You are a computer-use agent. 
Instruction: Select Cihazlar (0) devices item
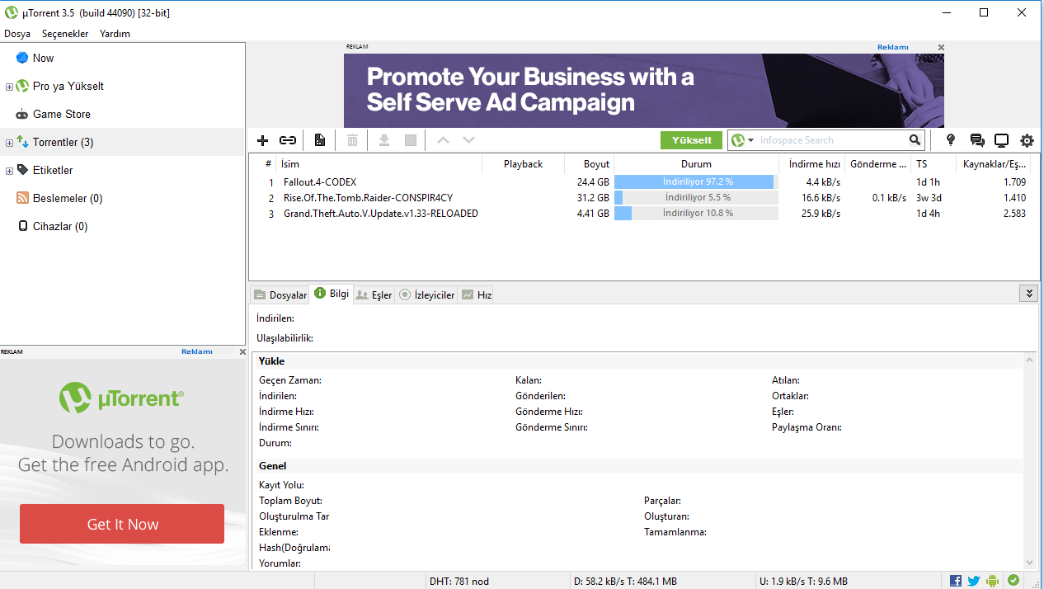60,226
